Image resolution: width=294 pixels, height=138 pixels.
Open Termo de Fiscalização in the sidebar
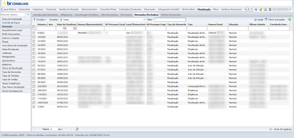coord(15,68)
